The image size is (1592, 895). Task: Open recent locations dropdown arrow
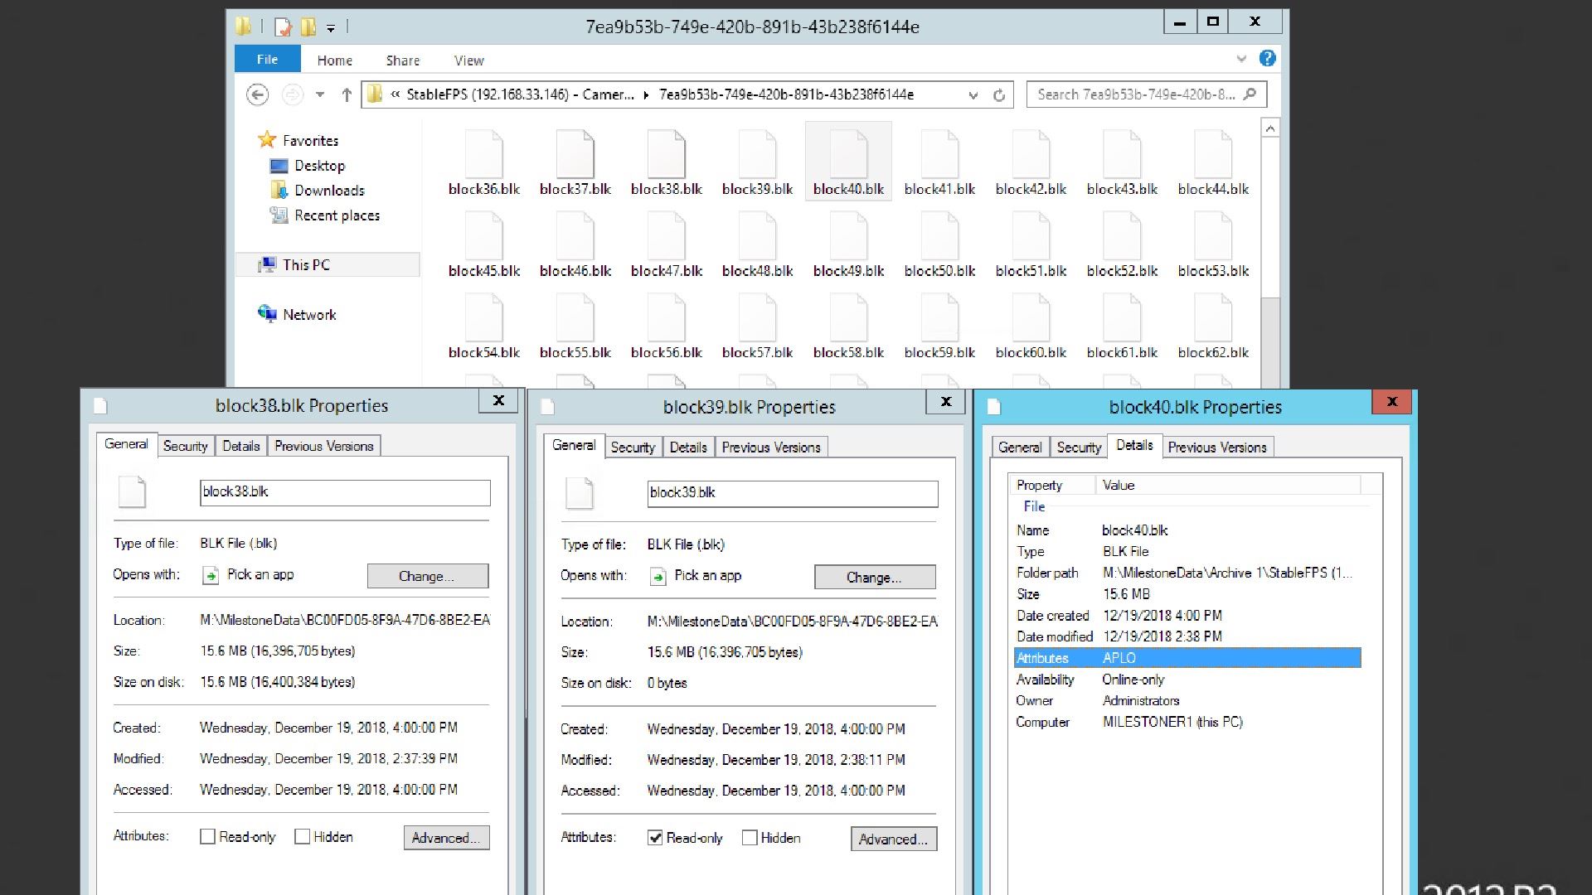tap(320, 94)
